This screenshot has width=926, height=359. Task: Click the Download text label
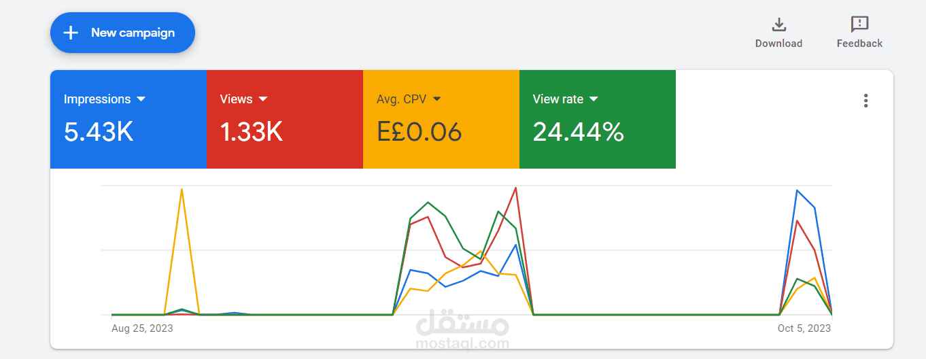point(778,44)
